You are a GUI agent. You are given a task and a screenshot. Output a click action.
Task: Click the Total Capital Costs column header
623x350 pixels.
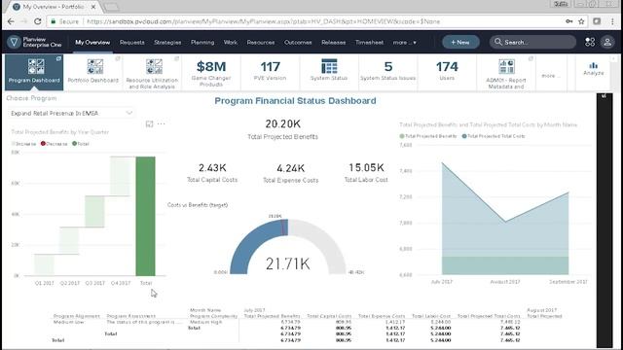(x=329, y=316)
